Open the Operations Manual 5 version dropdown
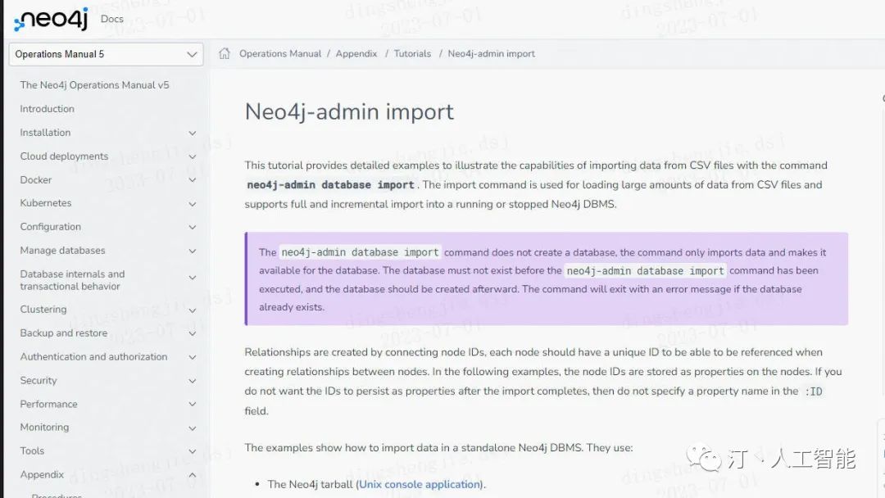 (x=106, y=54)
